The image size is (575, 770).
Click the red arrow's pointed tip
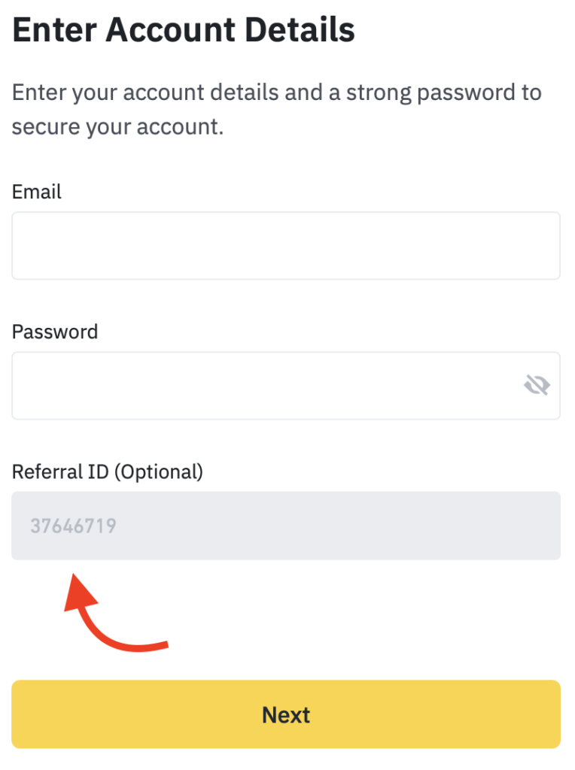pos(73,579)
